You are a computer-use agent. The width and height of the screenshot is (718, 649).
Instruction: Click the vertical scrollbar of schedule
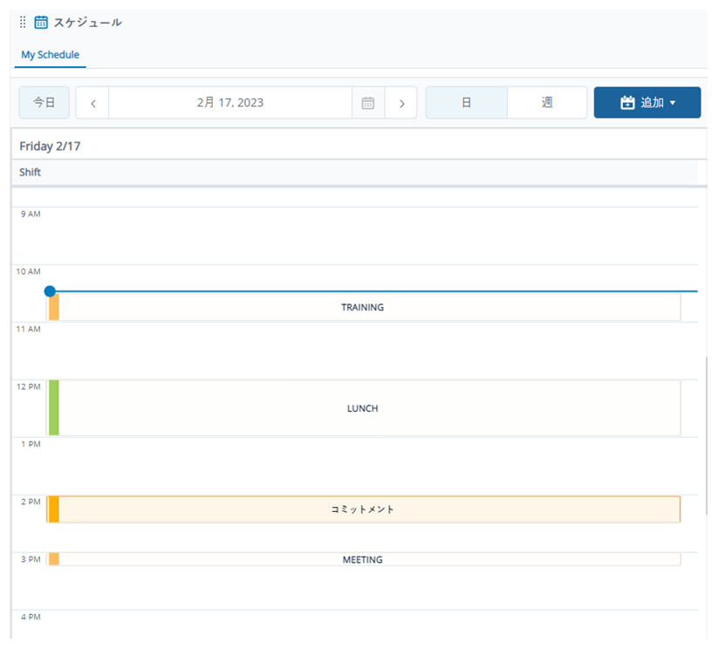[x=706, y=435]
